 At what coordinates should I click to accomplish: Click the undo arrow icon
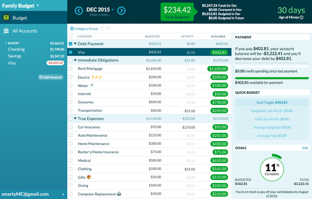point(102,29)
